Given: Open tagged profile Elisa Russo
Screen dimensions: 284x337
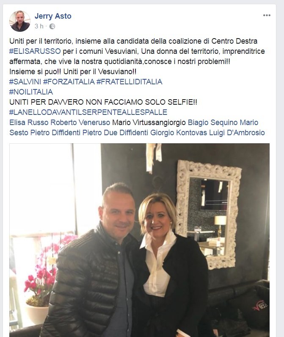Looking at the screenshot, I should (29, 123).
